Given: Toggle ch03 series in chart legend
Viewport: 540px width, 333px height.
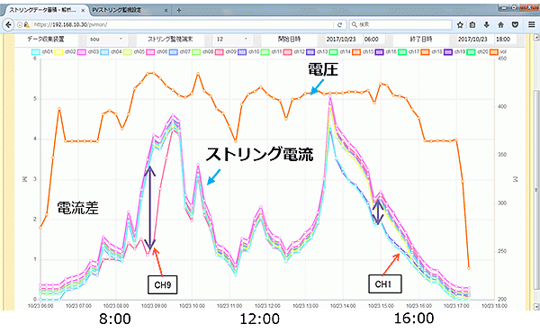Looking at the screenshot, I should point(88,52).
